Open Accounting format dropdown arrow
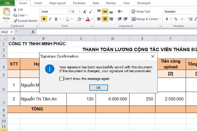 coord(171,19)
